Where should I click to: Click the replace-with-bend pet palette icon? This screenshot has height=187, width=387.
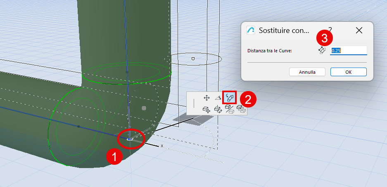click(x=230, y=98)
